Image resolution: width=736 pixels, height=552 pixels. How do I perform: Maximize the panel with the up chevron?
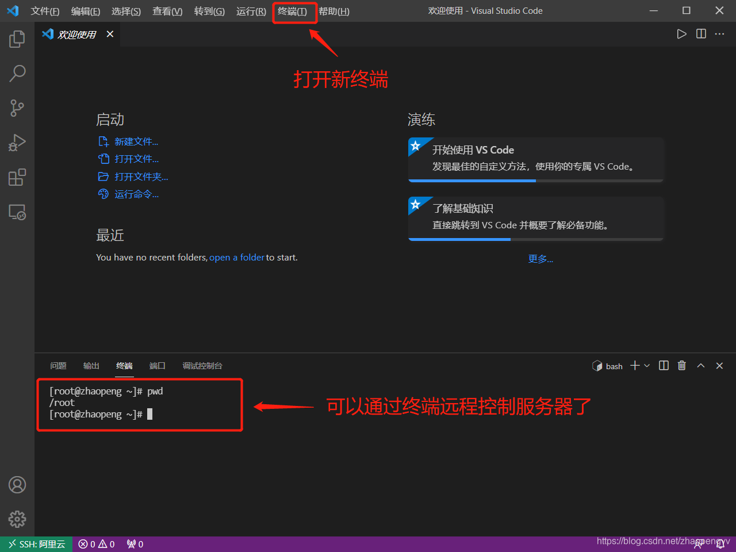[x=701, y=366]
